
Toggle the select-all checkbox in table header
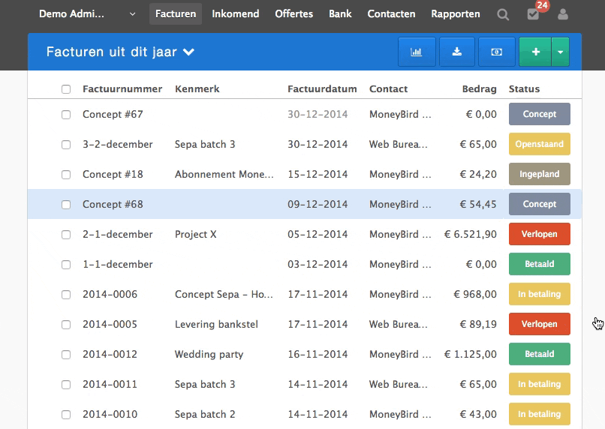[x=66, y=89]
